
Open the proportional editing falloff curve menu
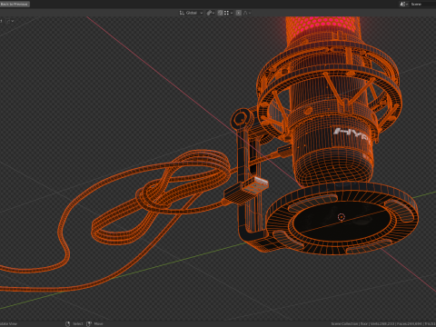click(247, 13)
